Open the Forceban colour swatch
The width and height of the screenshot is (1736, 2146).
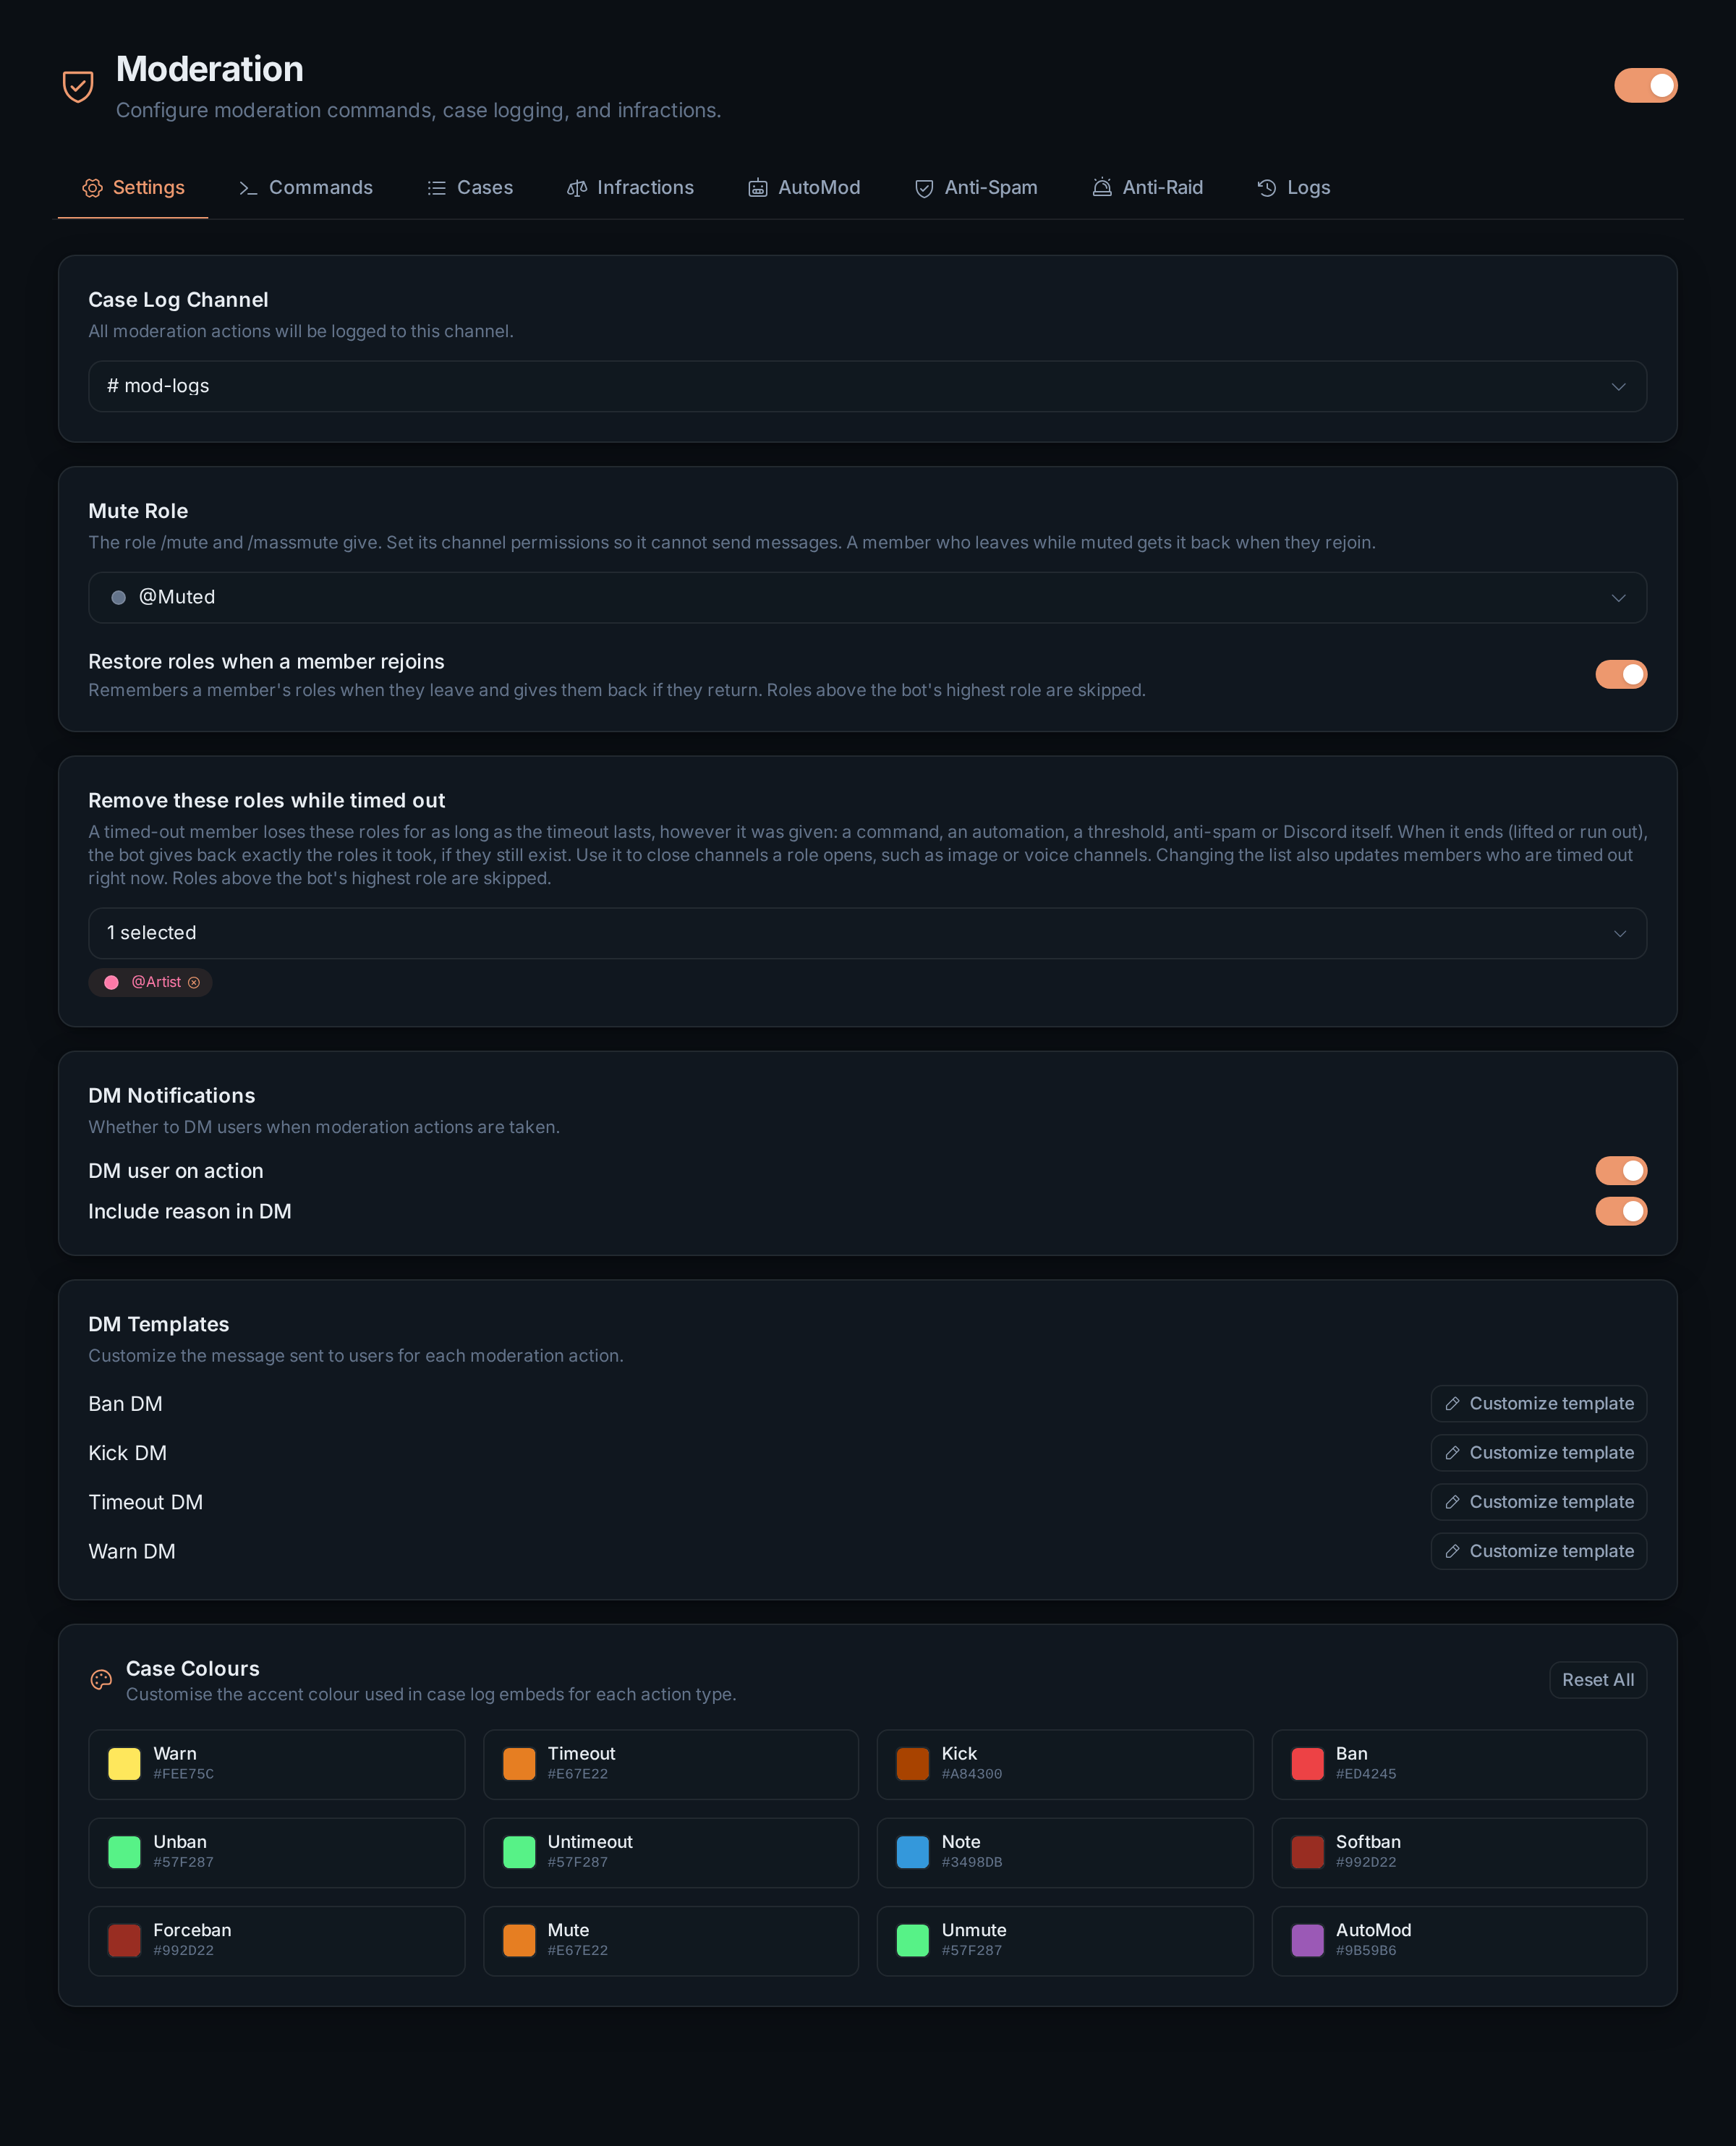point(124,1940)
